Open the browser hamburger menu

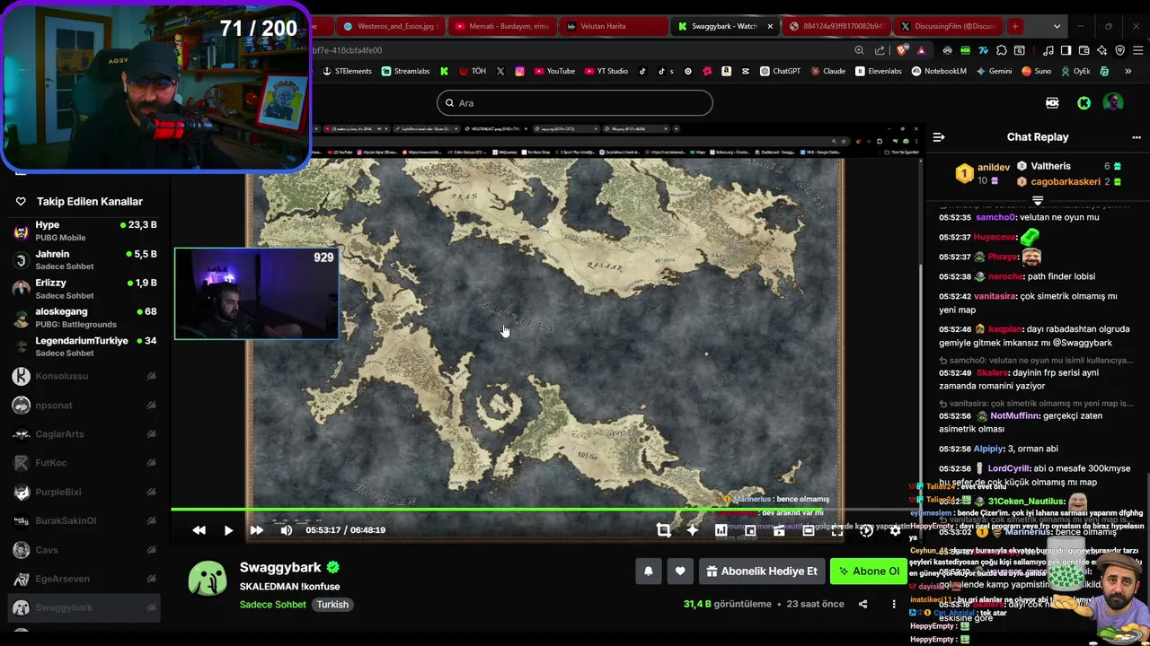tap(1137, 50)
